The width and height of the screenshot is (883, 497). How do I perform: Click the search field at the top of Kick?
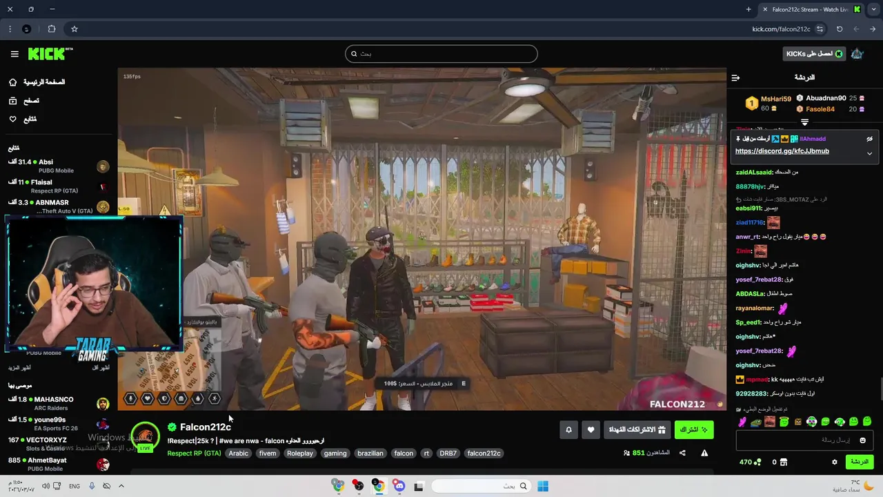click(x=441, y=54)
